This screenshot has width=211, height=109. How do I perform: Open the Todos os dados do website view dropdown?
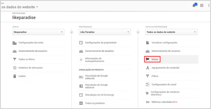171,32
